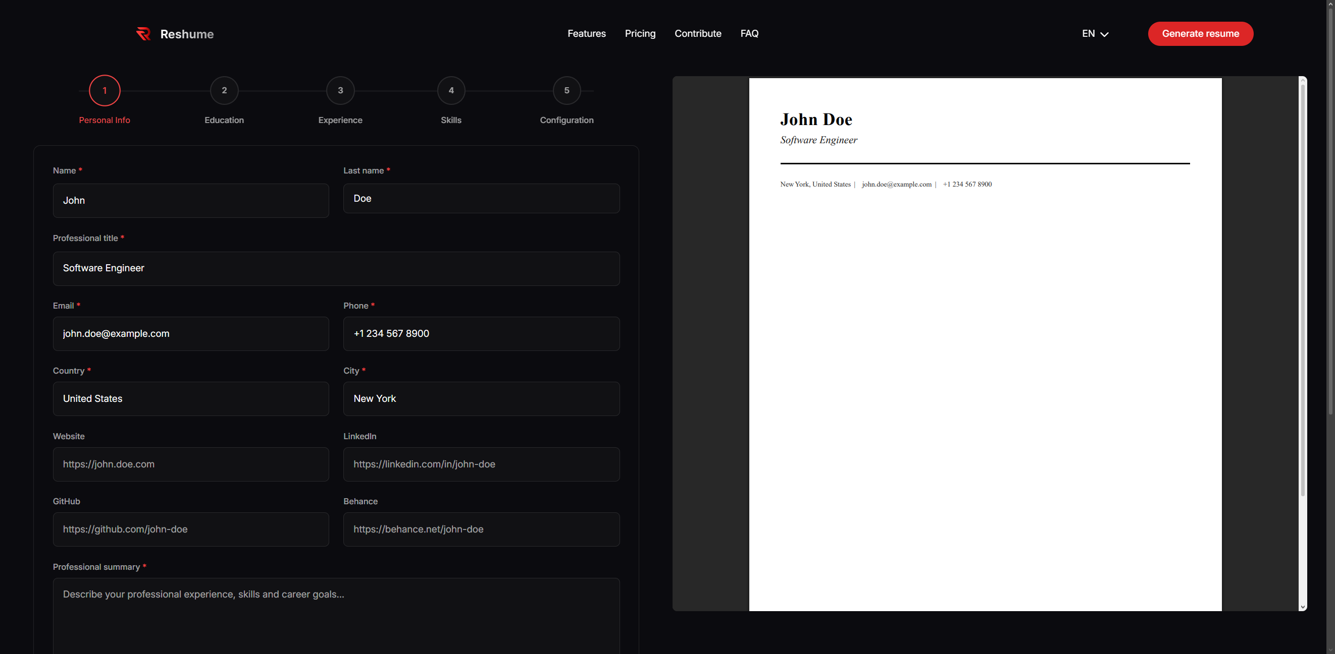
Task: Click the Name input field
Action: (x=191, y=201)
